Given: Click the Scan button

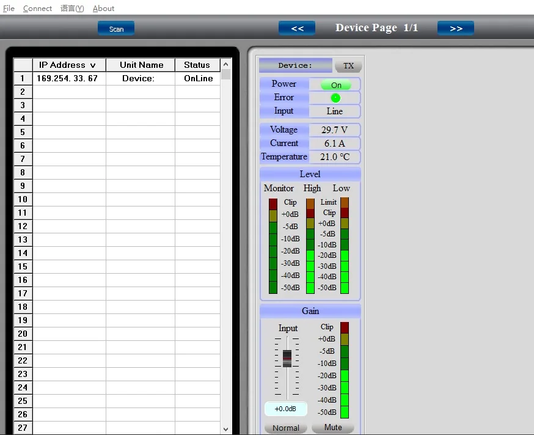Looking at the screenshot, I should [x=116, y=29].
